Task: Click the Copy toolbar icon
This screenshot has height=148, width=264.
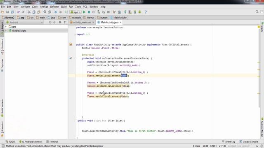Action: coord(34,12)
